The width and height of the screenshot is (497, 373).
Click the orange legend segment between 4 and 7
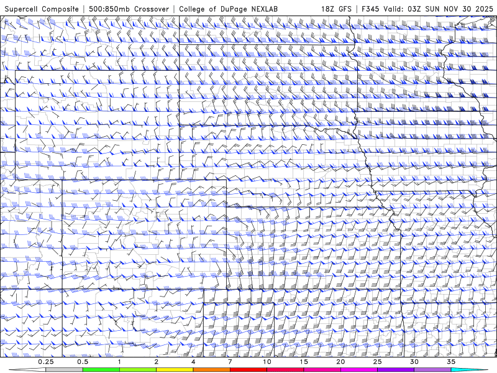(211, 370)
